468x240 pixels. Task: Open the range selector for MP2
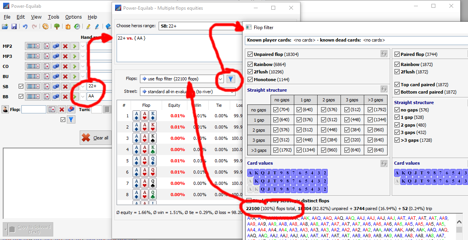[33, 46]
